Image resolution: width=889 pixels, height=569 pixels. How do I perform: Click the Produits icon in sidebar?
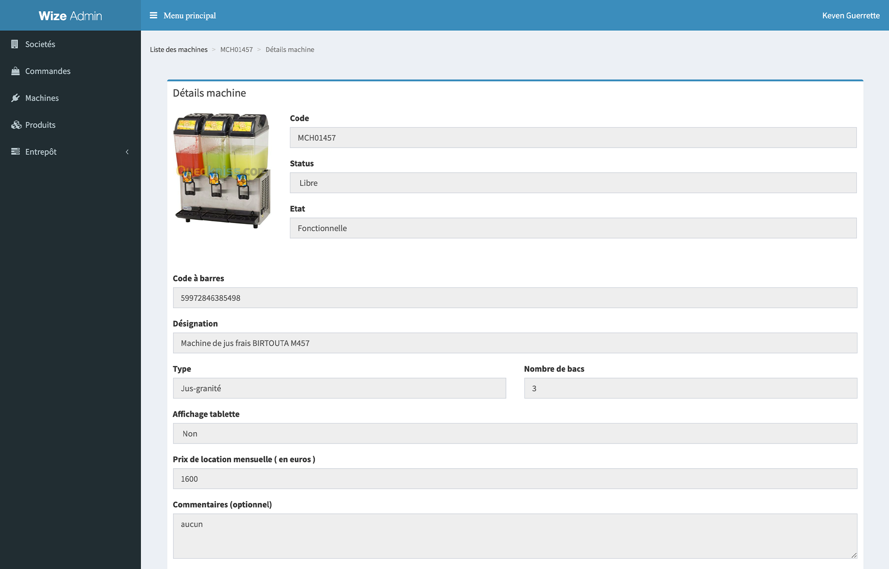[16, 125]
